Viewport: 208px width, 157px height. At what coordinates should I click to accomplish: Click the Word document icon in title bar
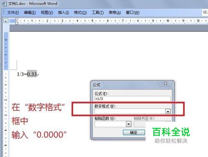(x=4, y=3)
